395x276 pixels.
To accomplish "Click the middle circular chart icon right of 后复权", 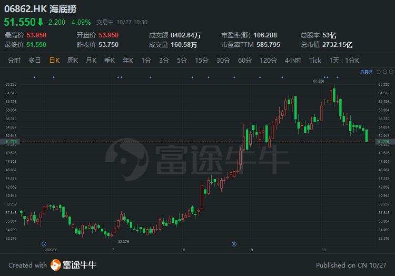I will tap(385, 72).
